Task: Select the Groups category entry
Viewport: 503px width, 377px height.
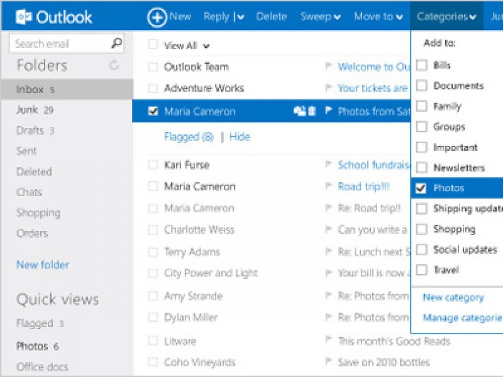Action: (x=449, y=127)
